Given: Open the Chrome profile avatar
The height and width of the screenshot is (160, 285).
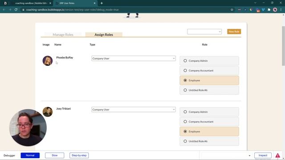Looking at the screenshot, I should pos(275,10).
